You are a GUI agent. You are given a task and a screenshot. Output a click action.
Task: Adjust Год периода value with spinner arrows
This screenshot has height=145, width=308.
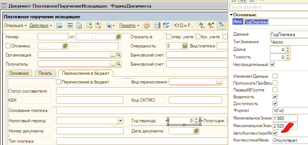196,121
